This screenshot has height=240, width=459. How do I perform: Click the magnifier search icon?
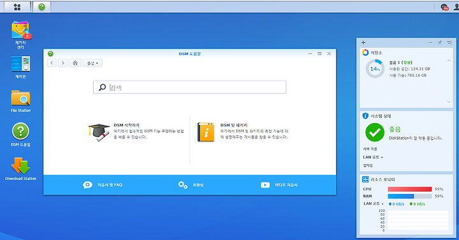tap(102, 87)
